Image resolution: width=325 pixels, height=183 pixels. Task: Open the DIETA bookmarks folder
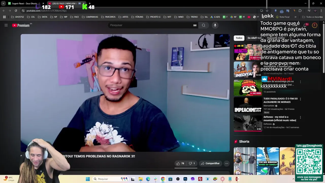pyautogui.click(x=43, y=17)
